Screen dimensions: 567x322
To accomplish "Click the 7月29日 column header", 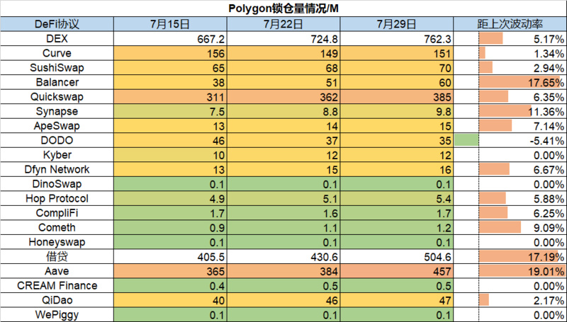I will point(397,24).
